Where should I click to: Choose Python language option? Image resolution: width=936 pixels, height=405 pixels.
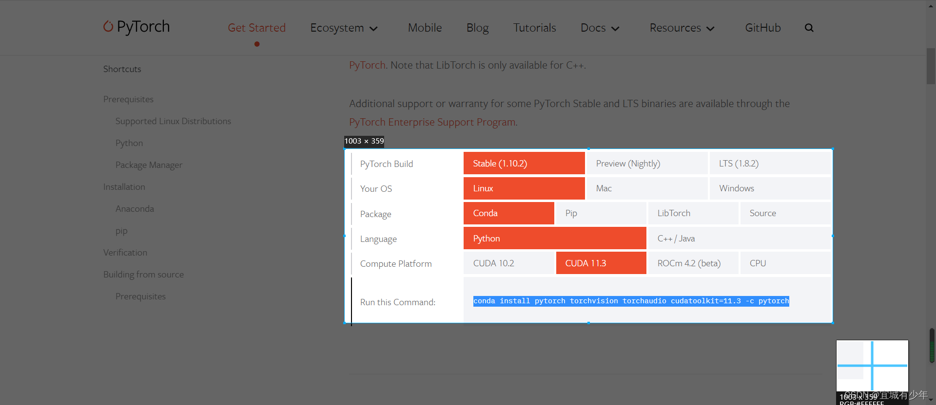[555, 238]
